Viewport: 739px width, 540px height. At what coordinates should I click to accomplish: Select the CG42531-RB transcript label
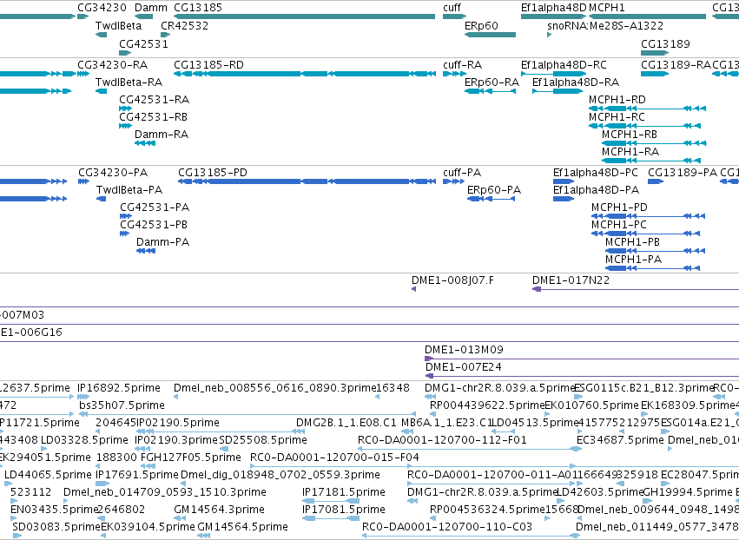coord(153,117)
